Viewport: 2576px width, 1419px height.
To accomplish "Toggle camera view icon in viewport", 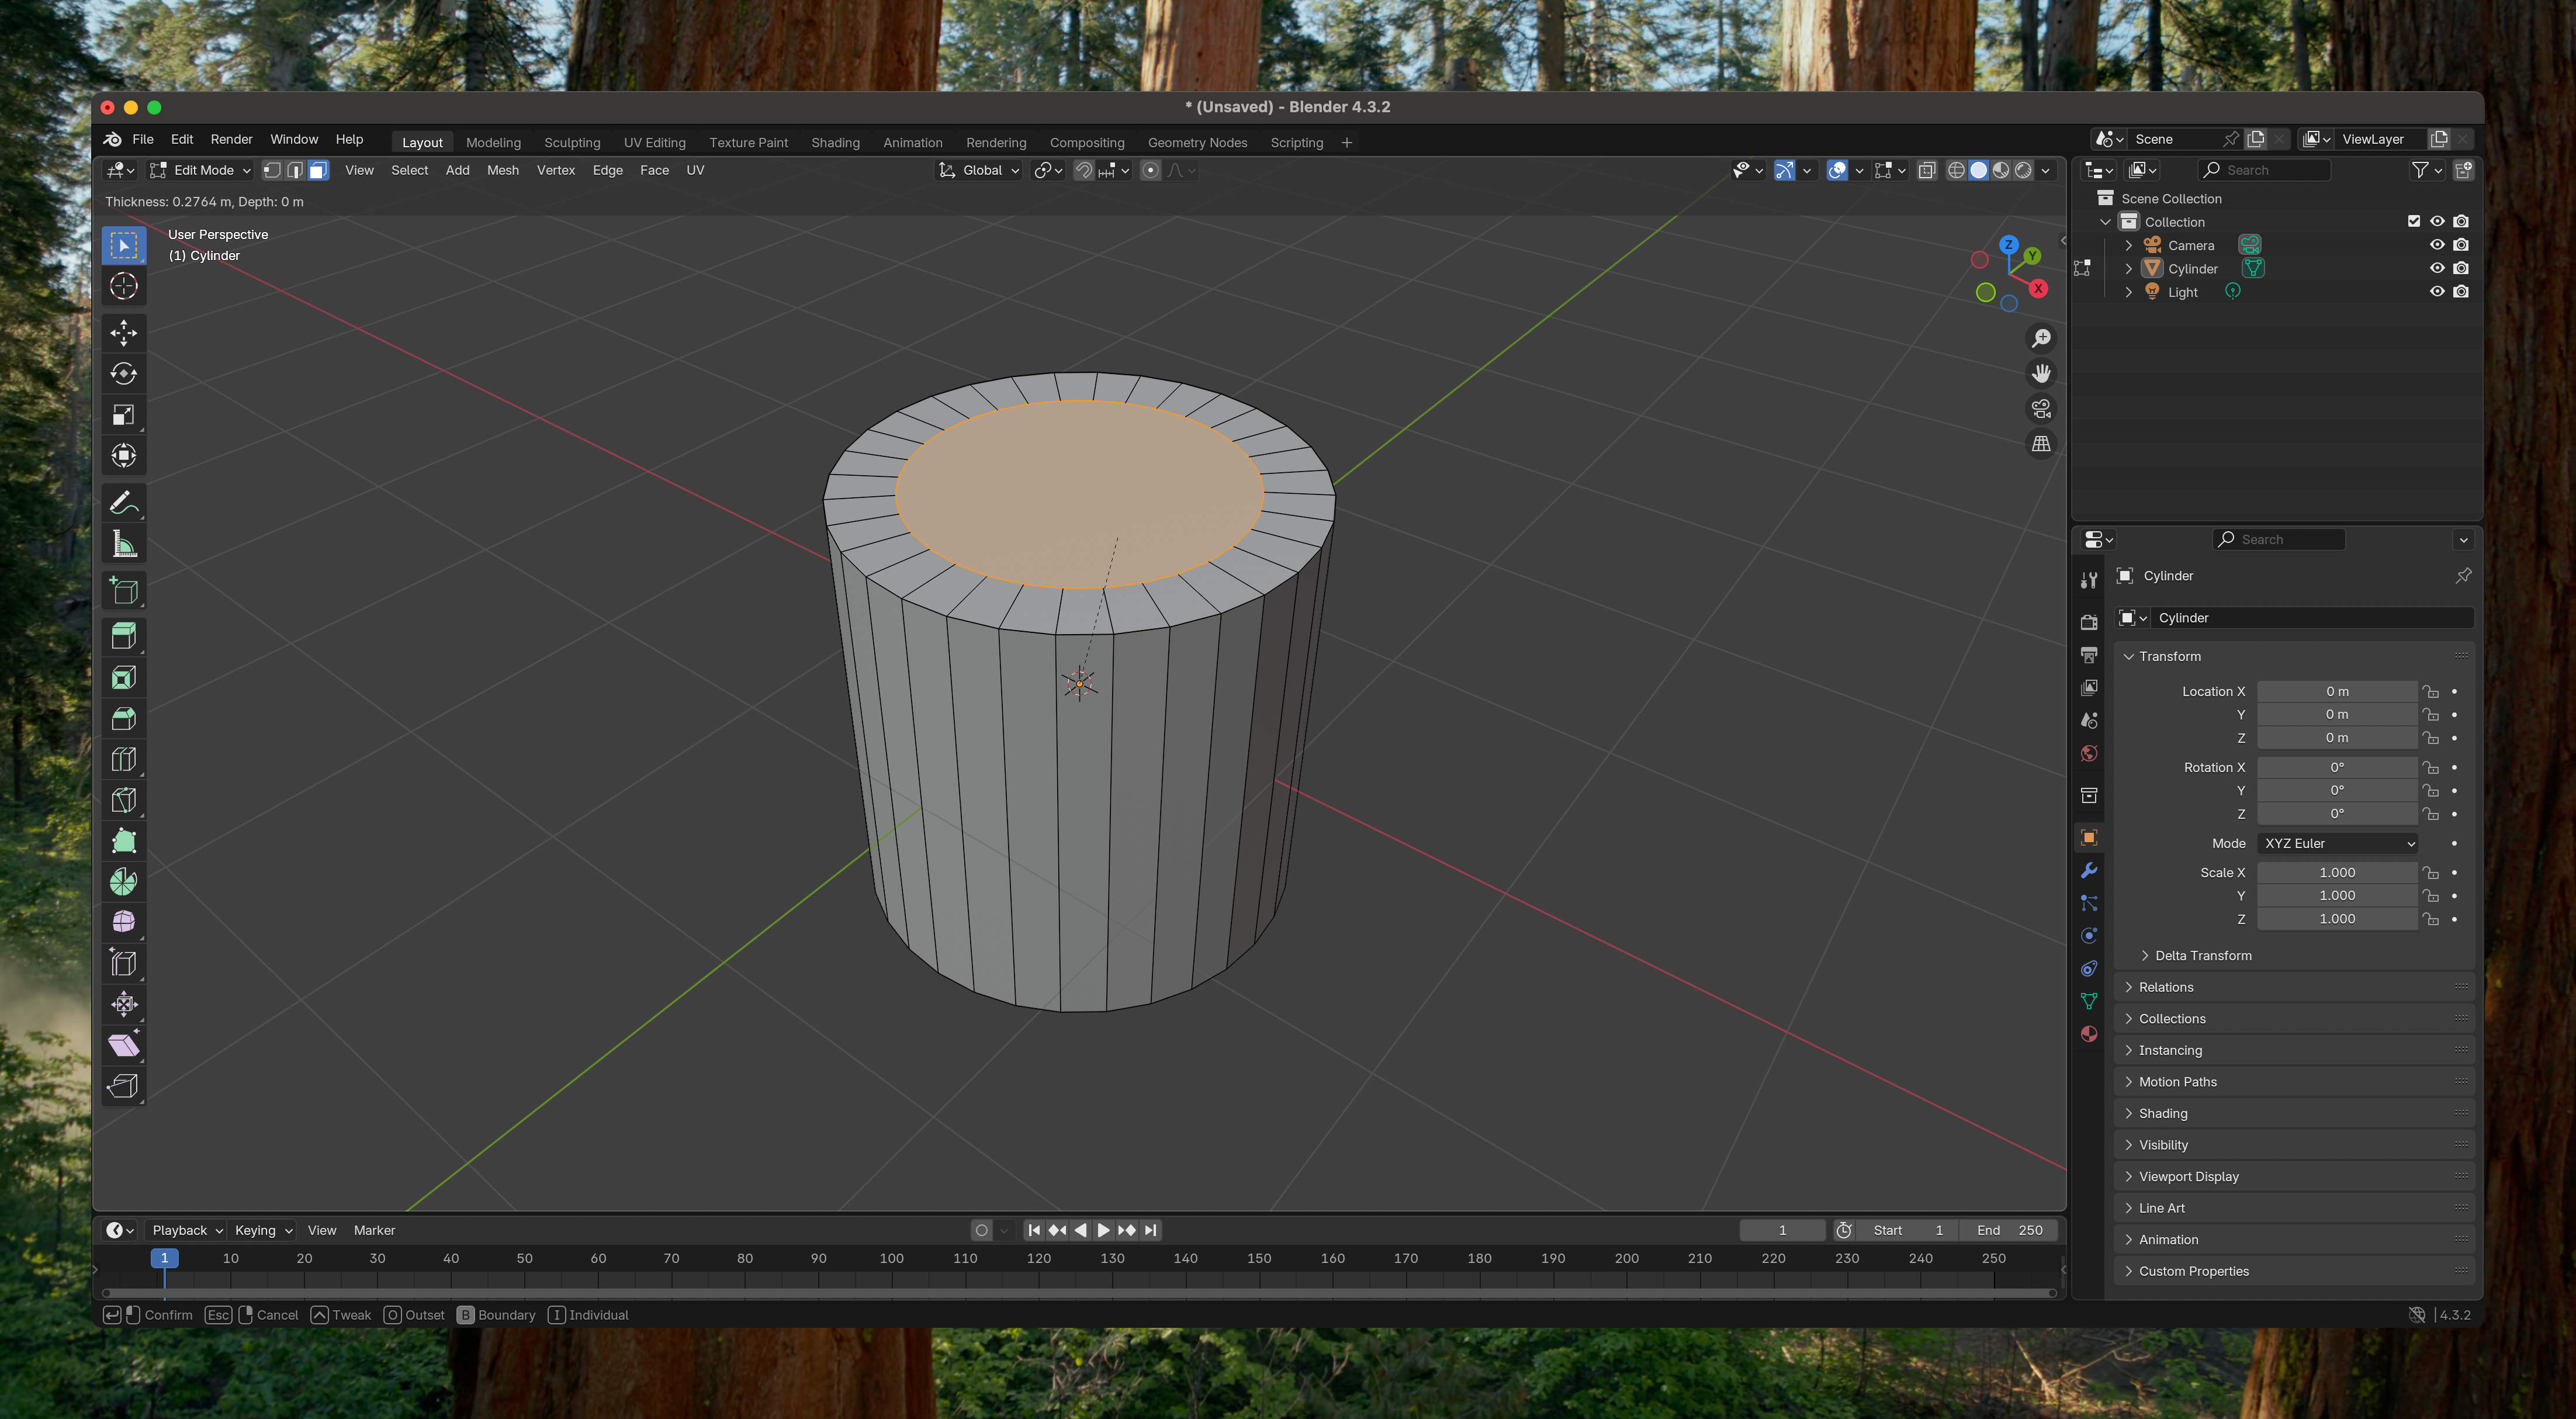I will point(2041,409).
